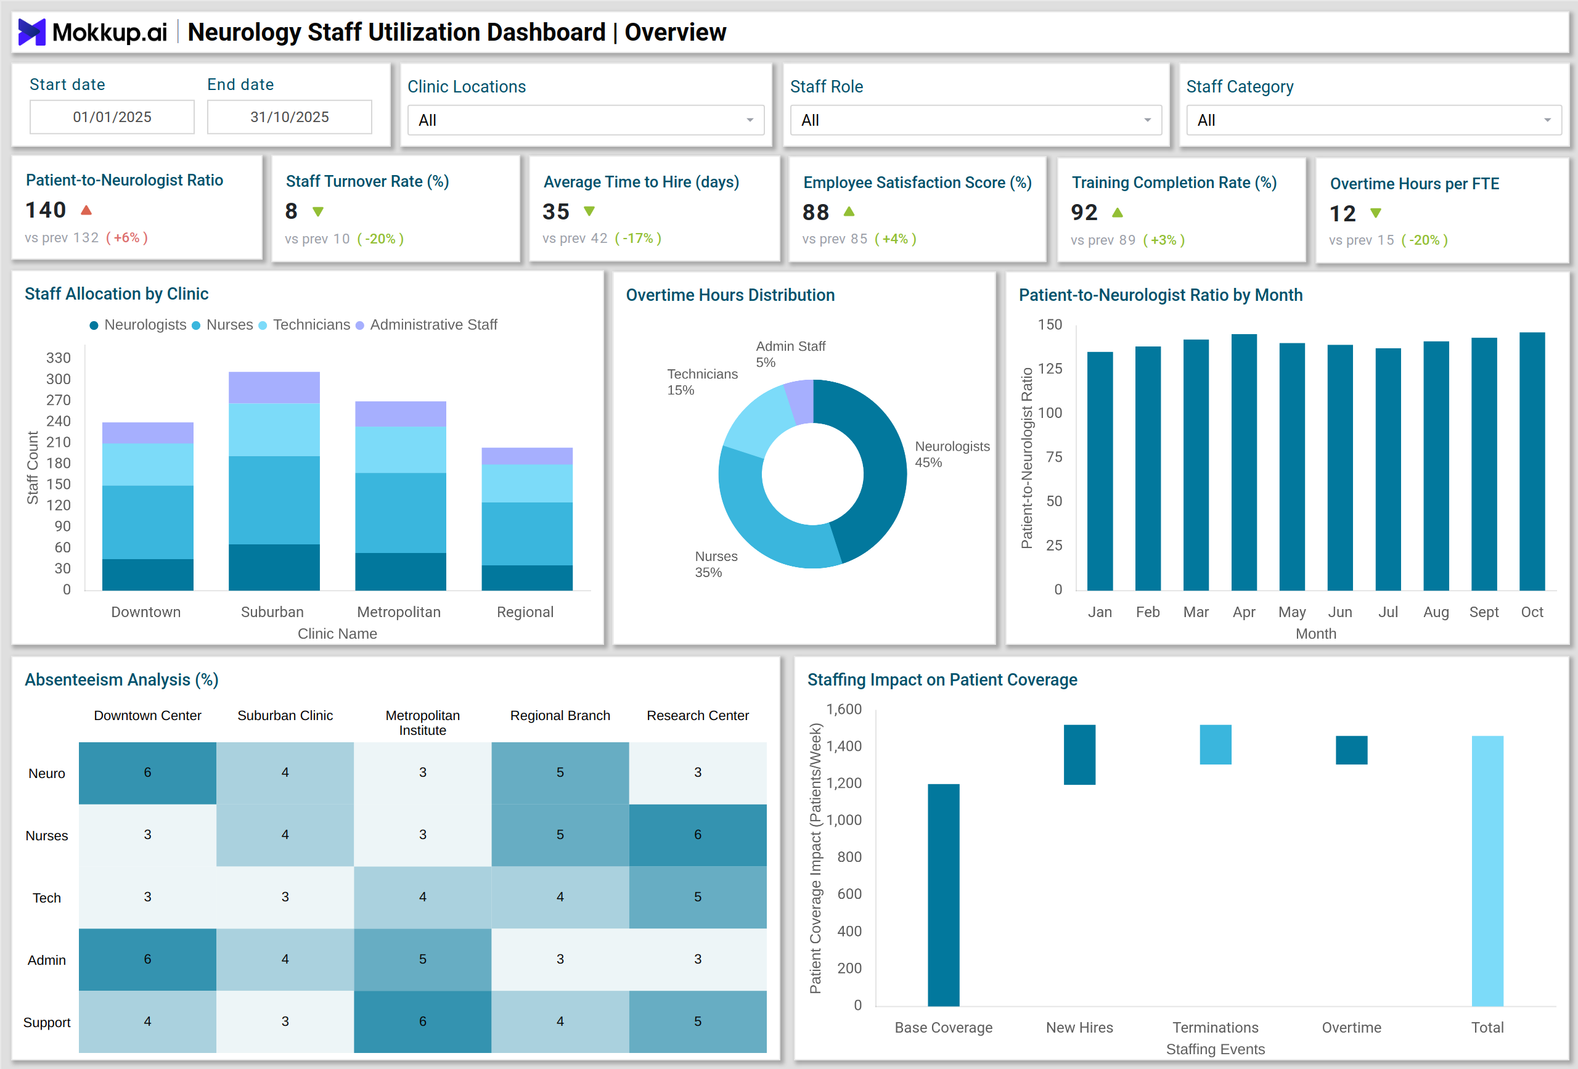Screen dimensions: 1578x1069
Task: Click the Average Time to Hire title
Action: click(x=641, y=182)
